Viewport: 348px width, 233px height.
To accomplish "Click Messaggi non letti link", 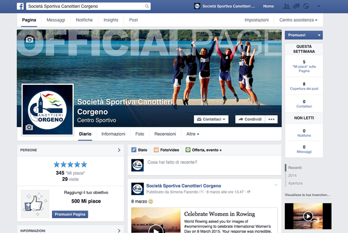I will [304, 152].
